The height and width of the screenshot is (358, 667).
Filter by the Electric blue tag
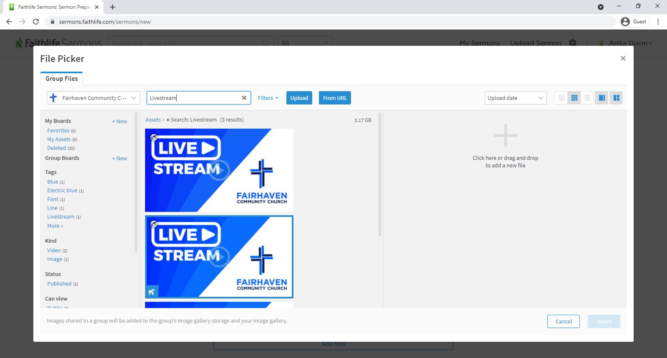(62, 191)
